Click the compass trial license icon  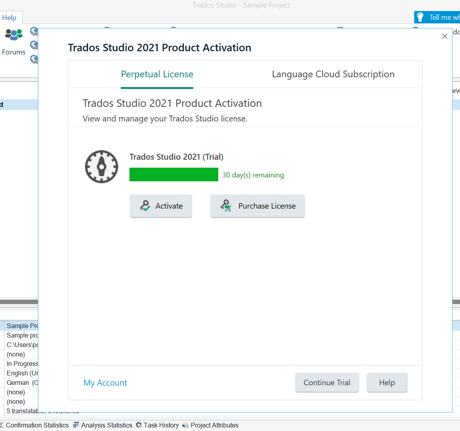pyautogui.click(x=101, y=167)
